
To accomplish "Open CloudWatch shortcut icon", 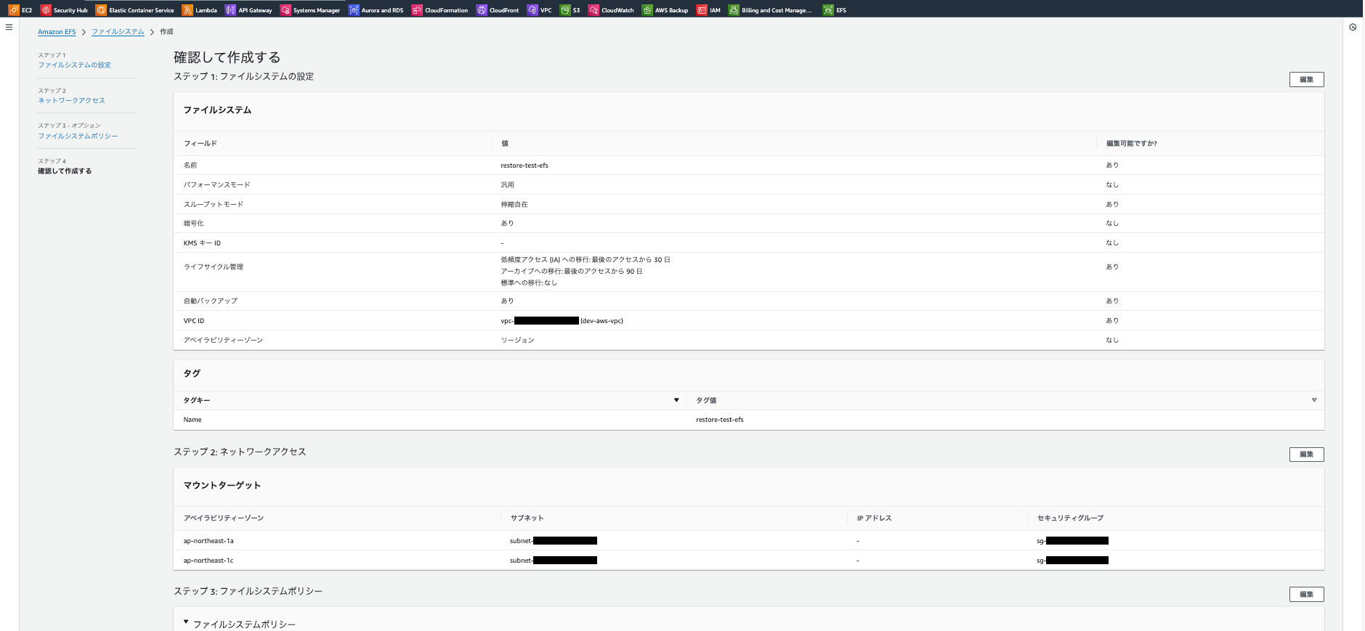I will pos(594,10).
